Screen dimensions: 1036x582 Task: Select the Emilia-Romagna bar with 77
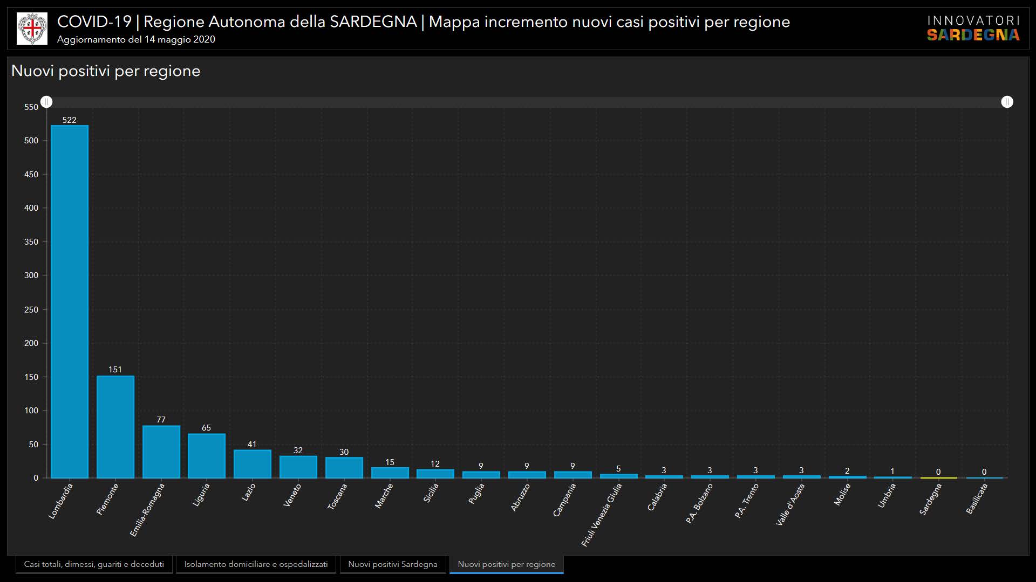point(161,452)
